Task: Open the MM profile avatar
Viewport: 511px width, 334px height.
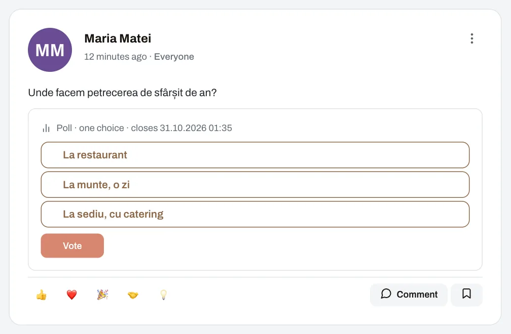Action: pyautogui.click(x=50, y=50)
